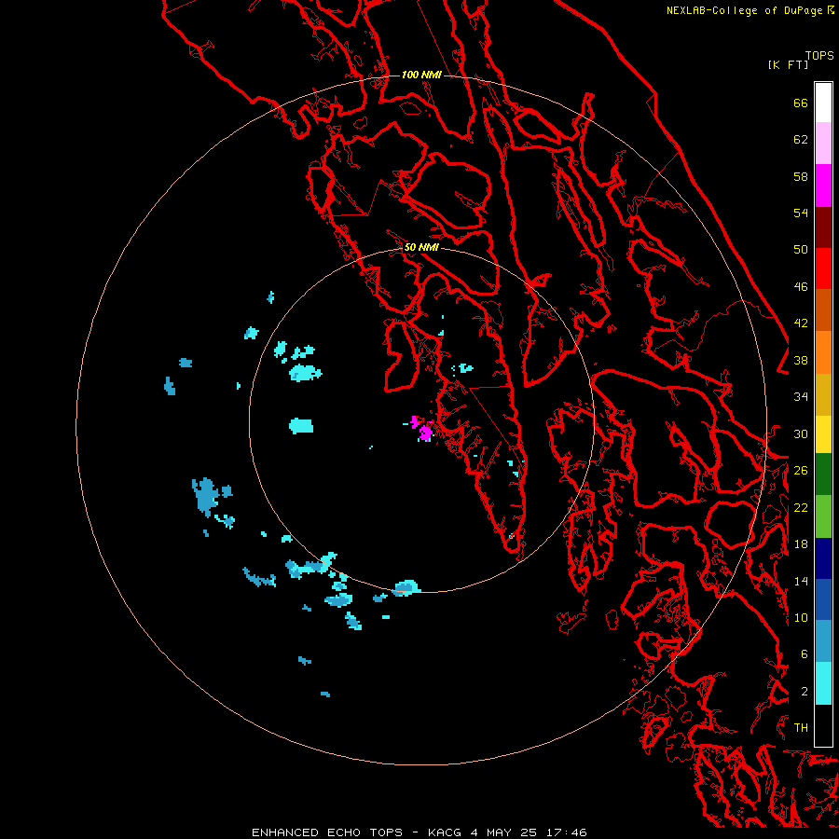Click the legend value 22
839x839 pixels.
coord(801,507)
